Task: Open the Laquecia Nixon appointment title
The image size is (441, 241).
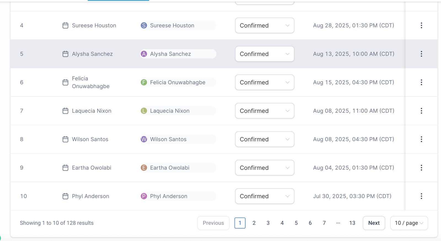Action: 92,111
